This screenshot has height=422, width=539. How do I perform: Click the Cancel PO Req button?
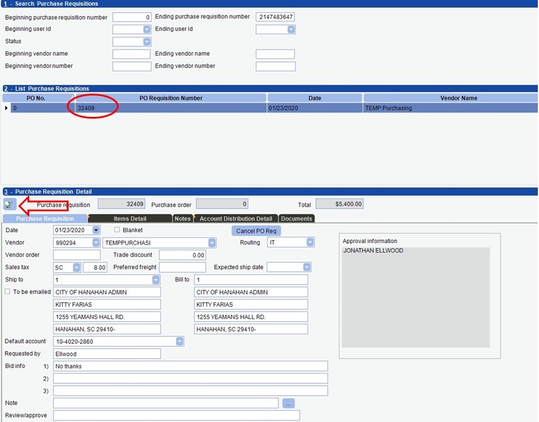(x=256, y=231)
